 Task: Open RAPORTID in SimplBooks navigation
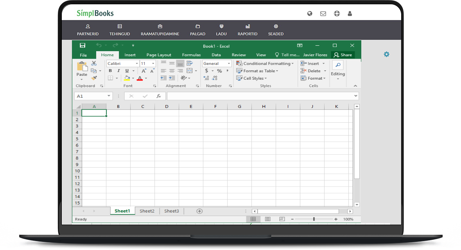(x=248, y=30)
